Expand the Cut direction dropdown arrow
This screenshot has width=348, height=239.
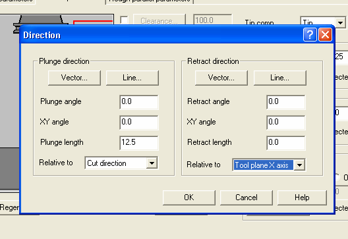(x=152, y=163)
